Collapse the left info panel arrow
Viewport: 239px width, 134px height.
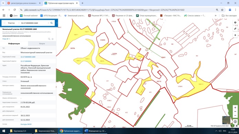[x=57, y=23]
